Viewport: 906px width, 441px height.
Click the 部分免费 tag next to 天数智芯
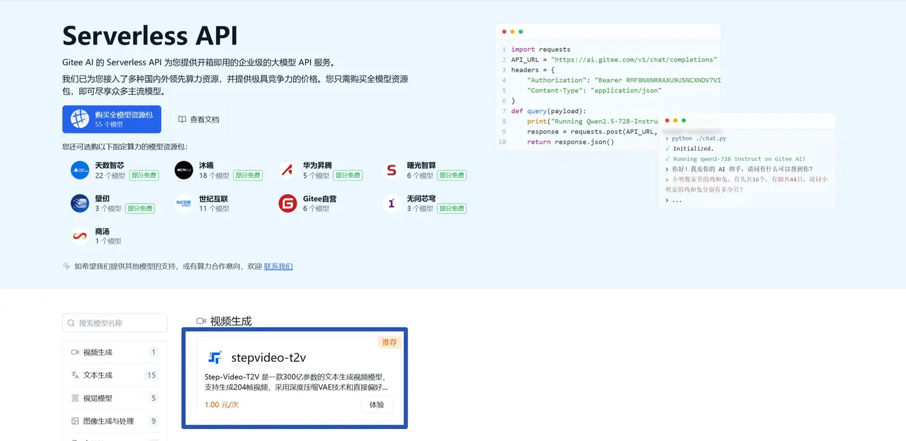coord(144,175)
